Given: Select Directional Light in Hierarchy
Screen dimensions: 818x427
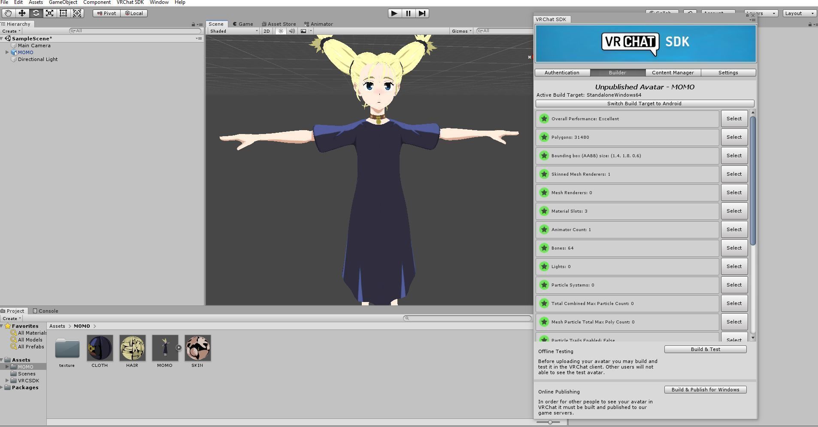Looking at the screenshot, I should (38, 59).
